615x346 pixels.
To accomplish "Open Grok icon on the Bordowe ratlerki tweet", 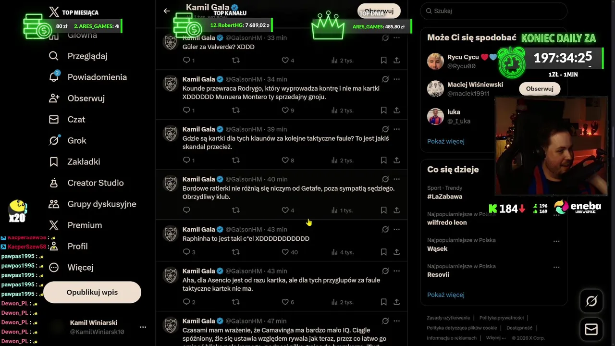I will 385,179.
